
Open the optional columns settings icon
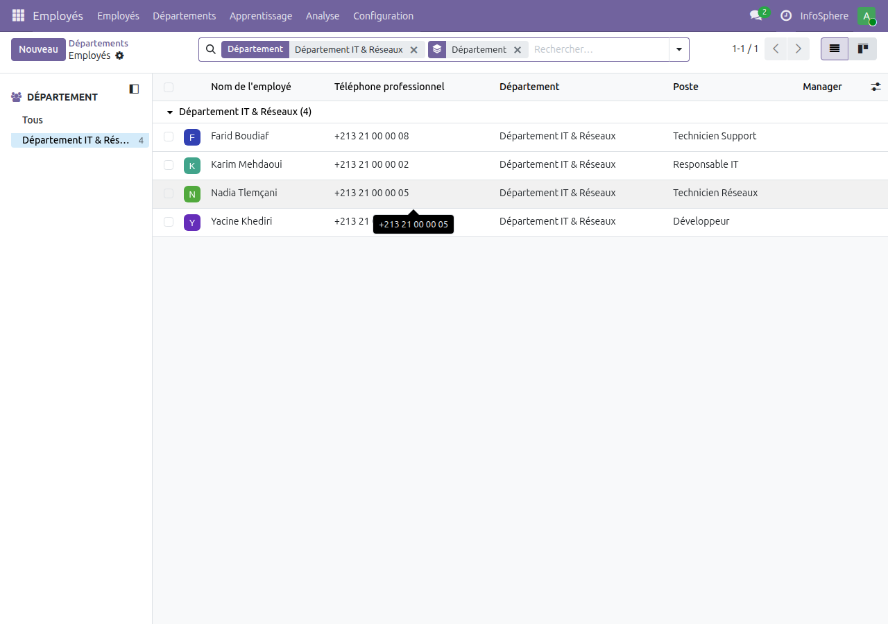[x=876, y=86]
